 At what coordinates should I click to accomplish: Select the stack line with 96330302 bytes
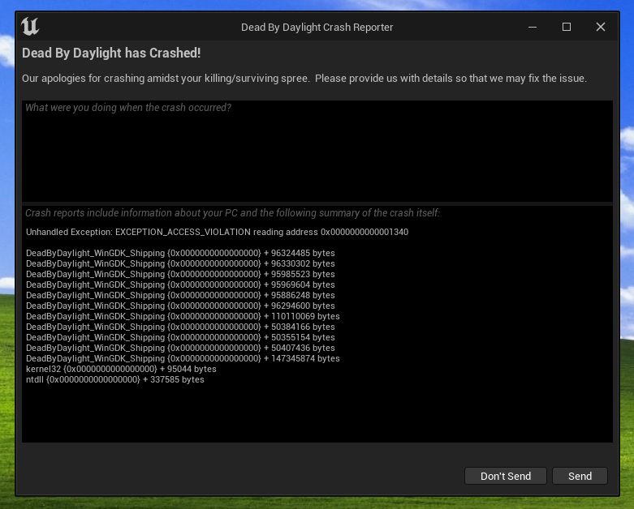coord(180,263)
